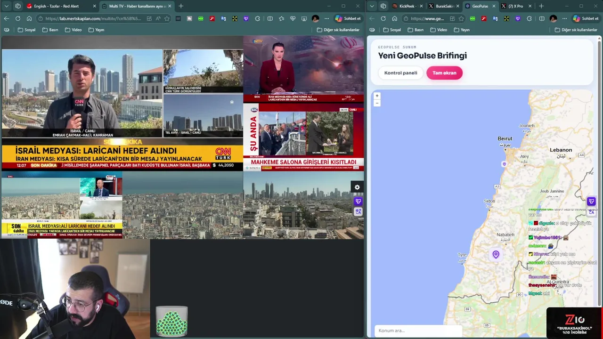This screenshot has width=603, height=339.
Task: Open tab search dropdown in GeoPulse window
Action: 372,6
